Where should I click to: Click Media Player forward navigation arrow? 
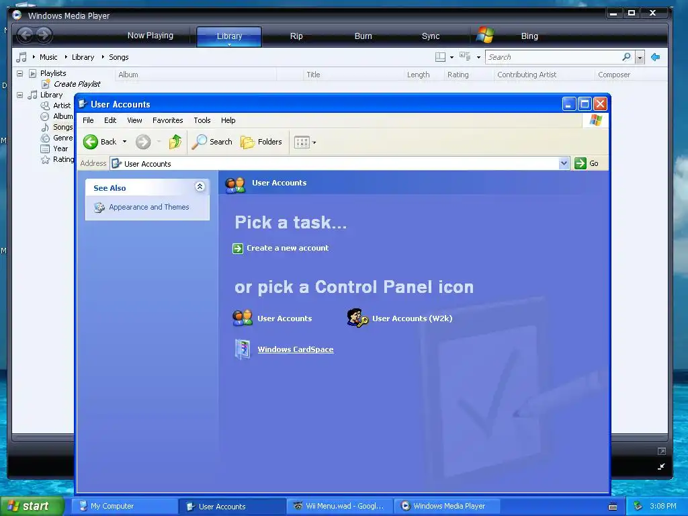(x=44, y=35)
